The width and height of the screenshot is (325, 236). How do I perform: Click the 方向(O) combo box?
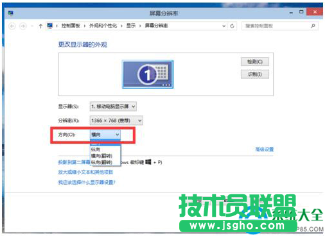click(x=105, y=135)
